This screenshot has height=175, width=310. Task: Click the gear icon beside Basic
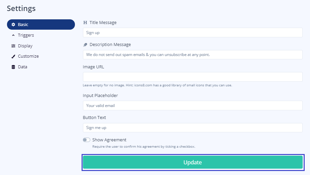click(13, 25)
